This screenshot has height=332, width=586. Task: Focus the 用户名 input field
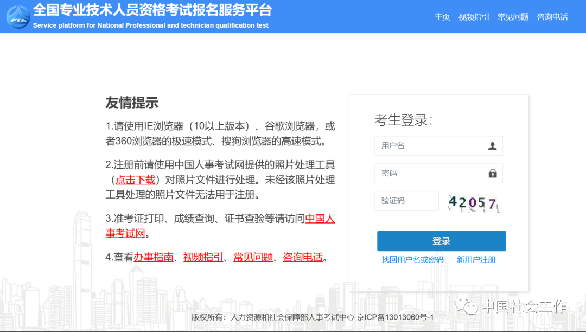coord(438,145)
